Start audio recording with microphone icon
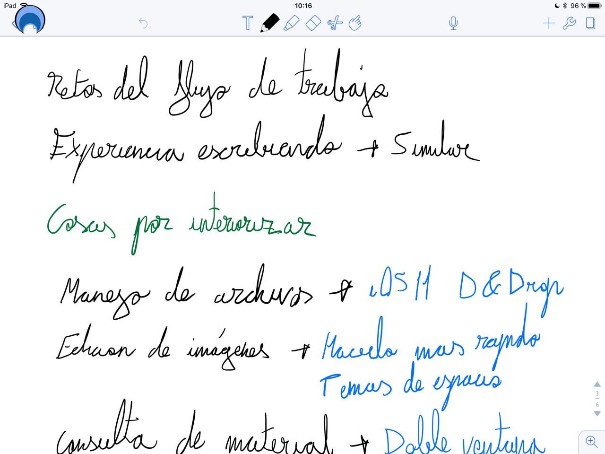Viewport: 605px width, 454px height. click(x=453, y=23)
